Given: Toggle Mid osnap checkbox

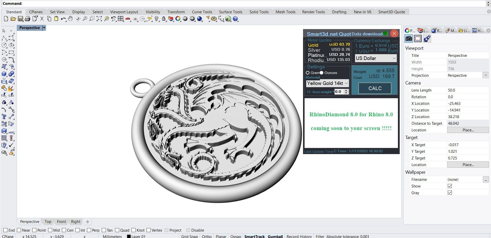Looking at the screenshot, I should point(50,230).
